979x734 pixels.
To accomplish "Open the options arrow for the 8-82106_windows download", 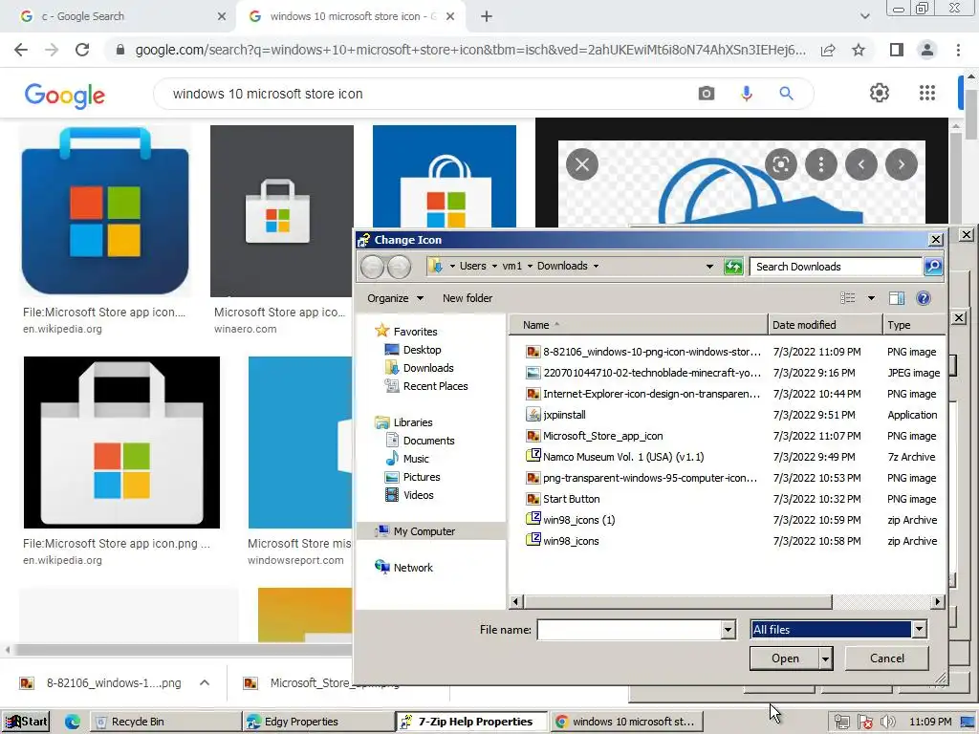I will click(205, 682).
